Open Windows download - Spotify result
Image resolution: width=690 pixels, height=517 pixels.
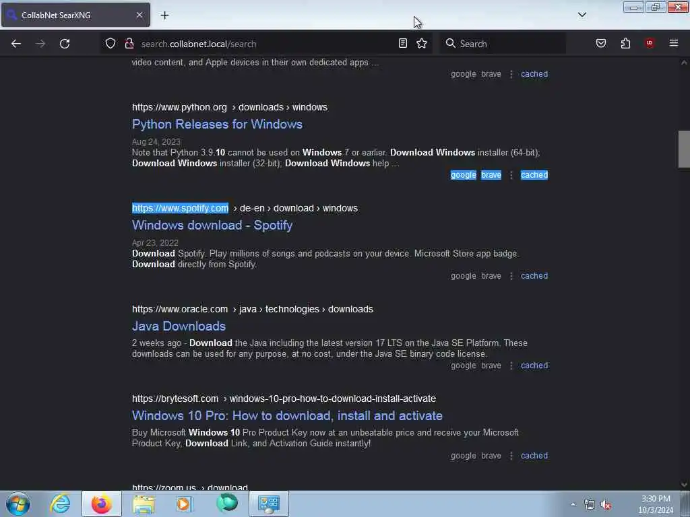[212, 225]
